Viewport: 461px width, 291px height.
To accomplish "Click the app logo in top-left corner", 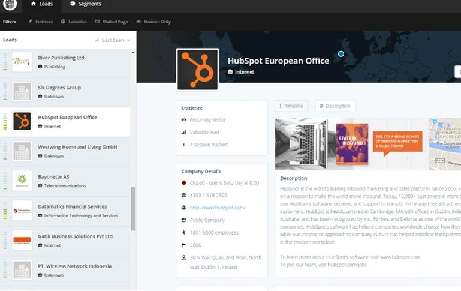I will click(x=11, y=4).
